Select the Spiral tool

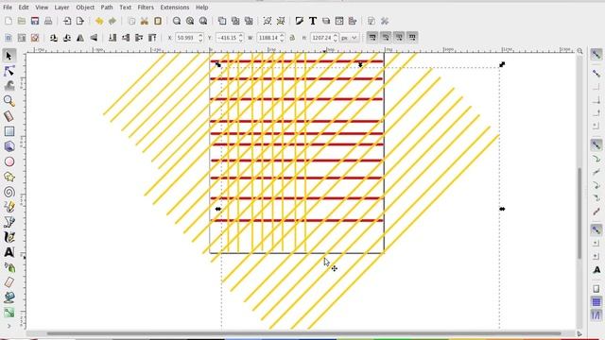[x=9, y=192]
